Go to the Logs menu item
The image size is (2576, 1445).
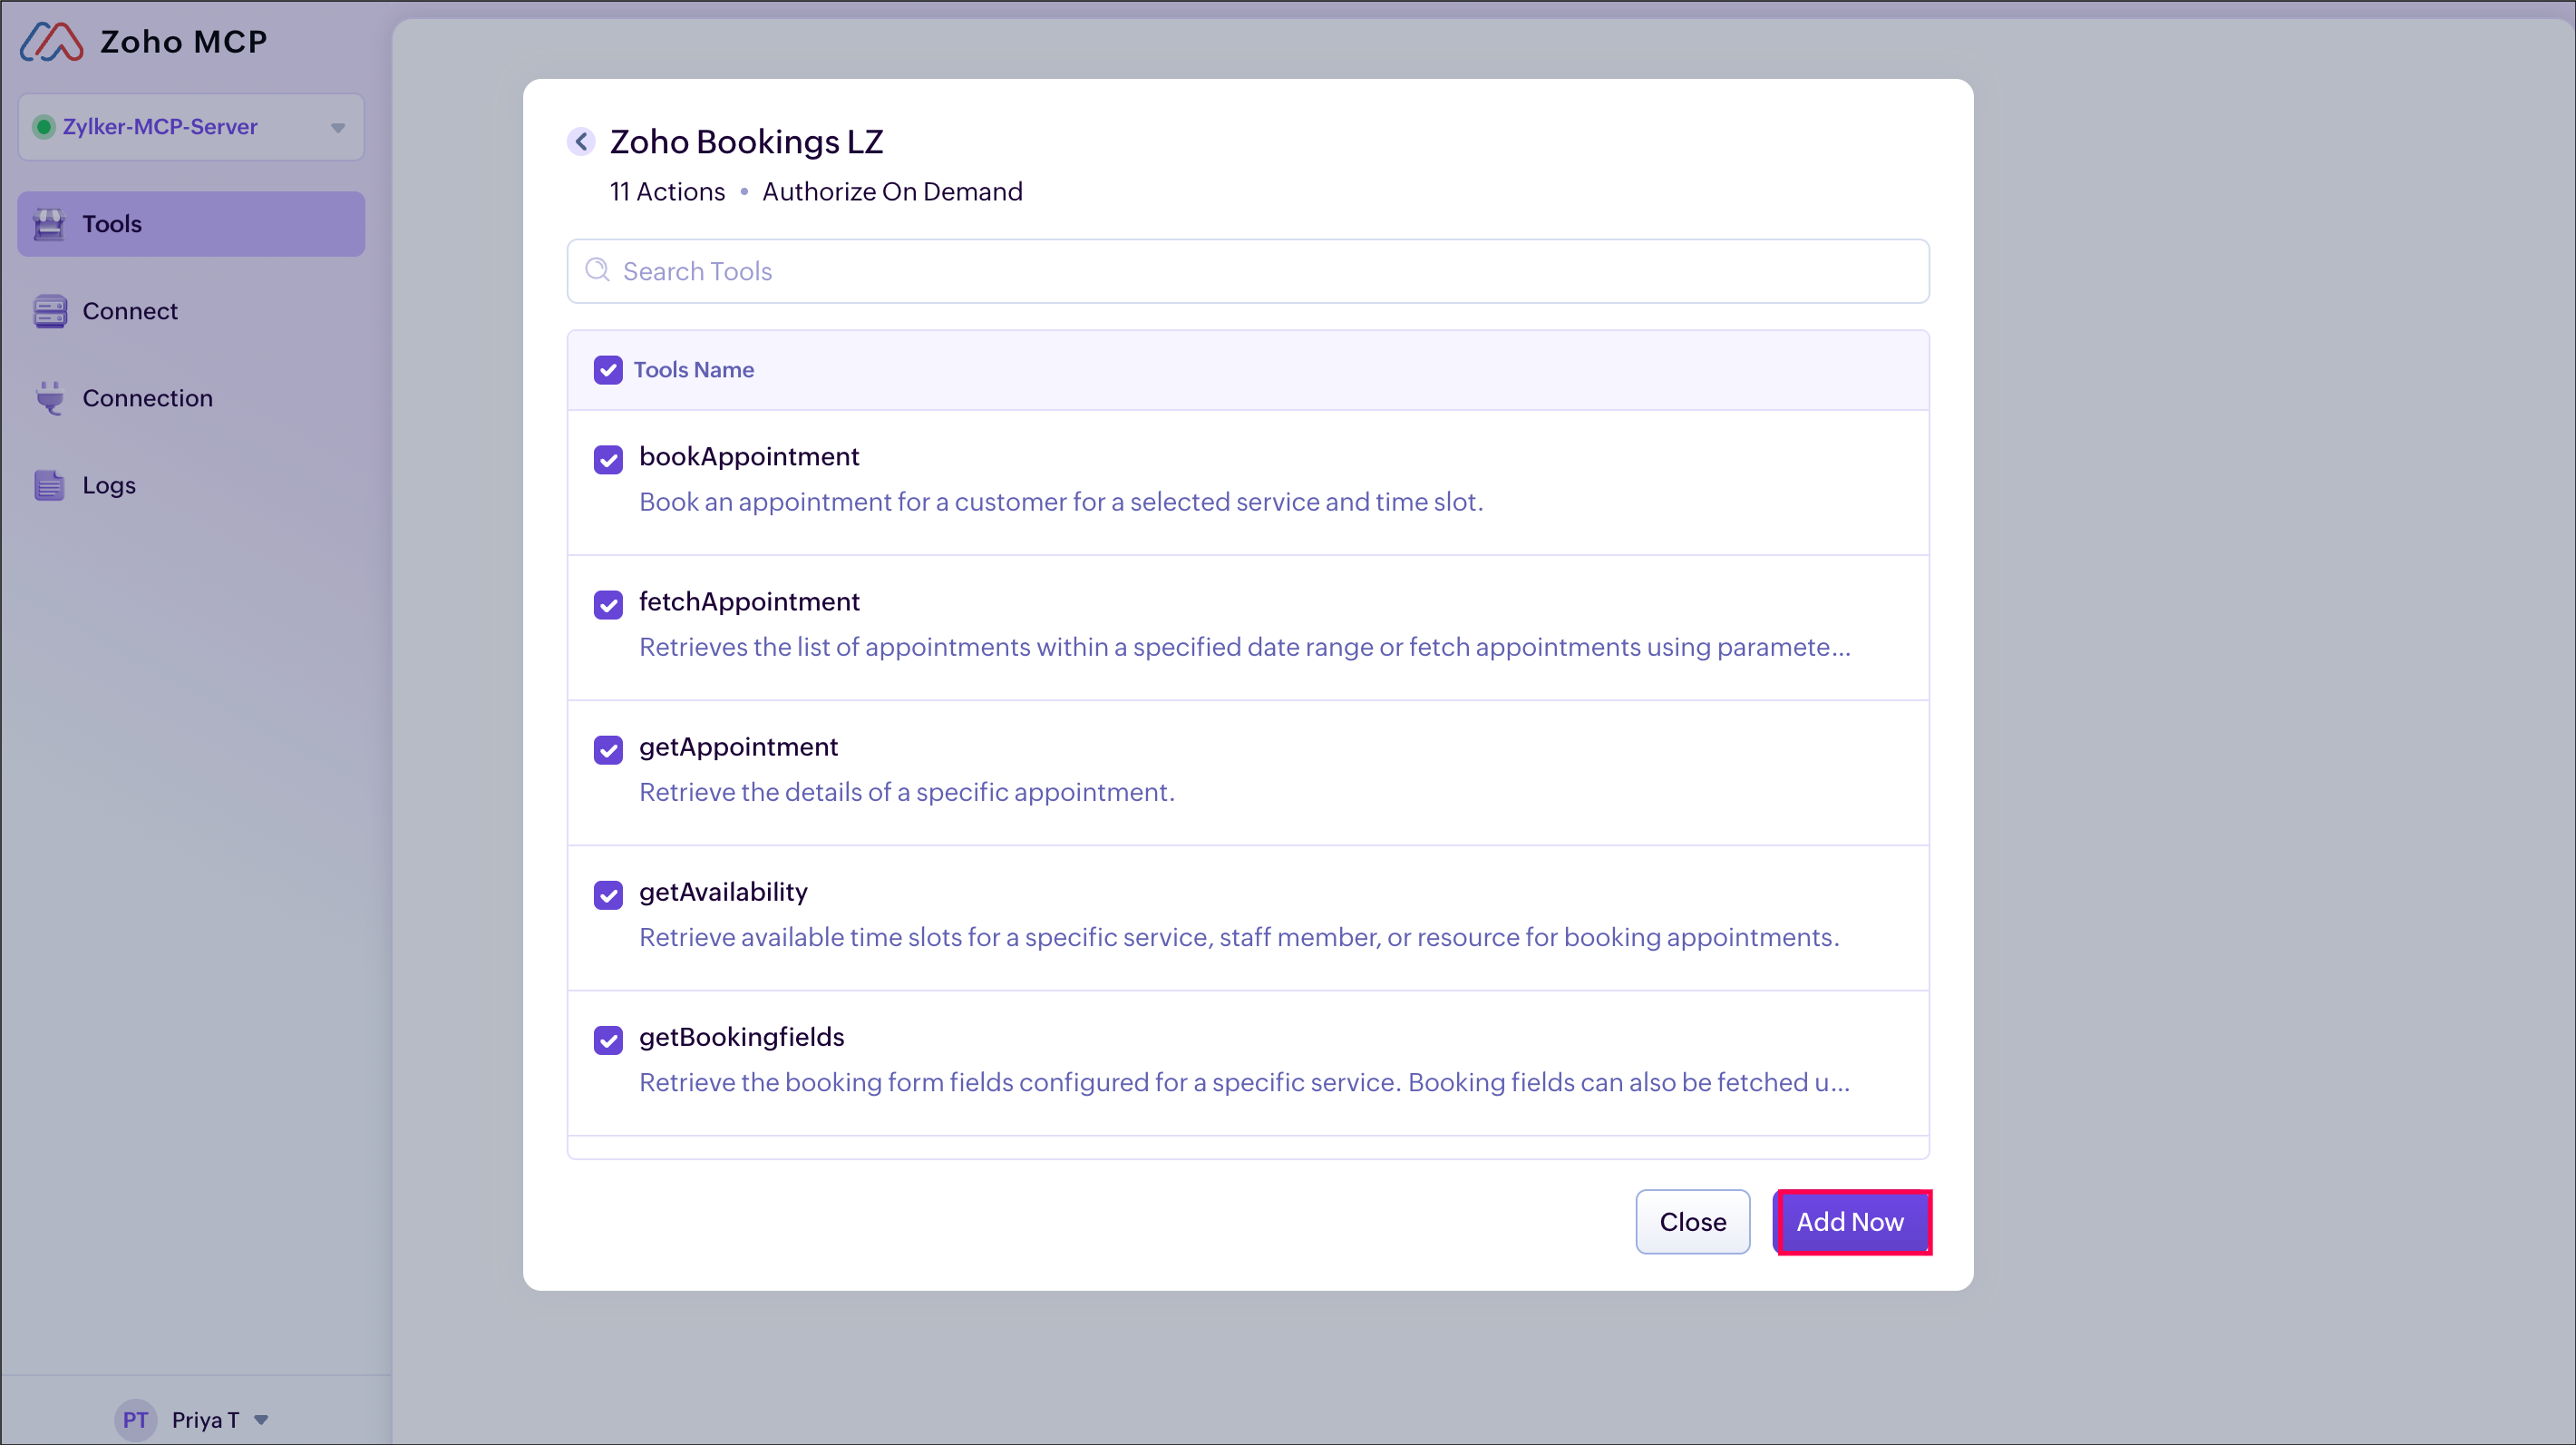pos(108,485)
